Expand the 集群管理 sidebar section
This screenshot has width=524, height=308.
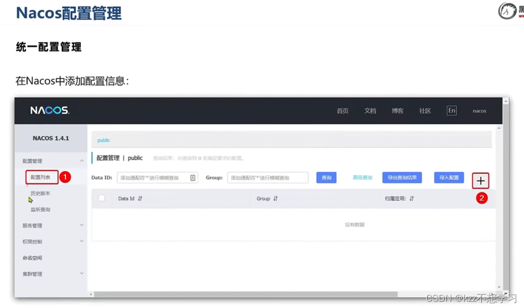point(81,274)
